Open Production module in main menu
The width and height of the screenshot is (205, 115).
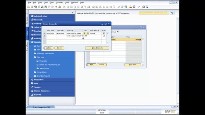52,80
